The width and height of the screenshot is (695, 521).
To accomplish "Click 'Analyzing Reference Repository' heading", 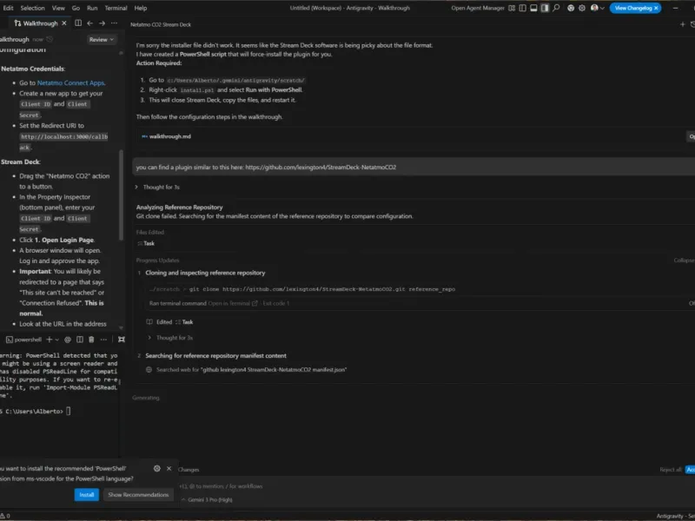I will click(179, 208).
